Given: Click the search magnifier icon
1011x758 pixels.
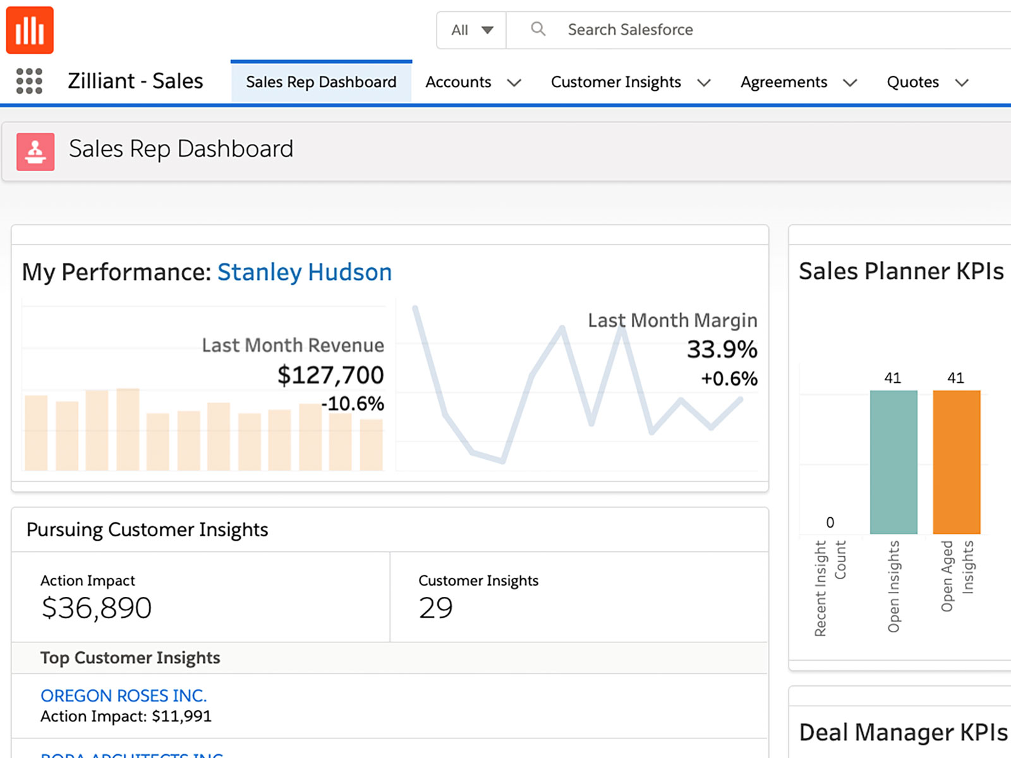Looking at the screenshot, I should (538, 29).
